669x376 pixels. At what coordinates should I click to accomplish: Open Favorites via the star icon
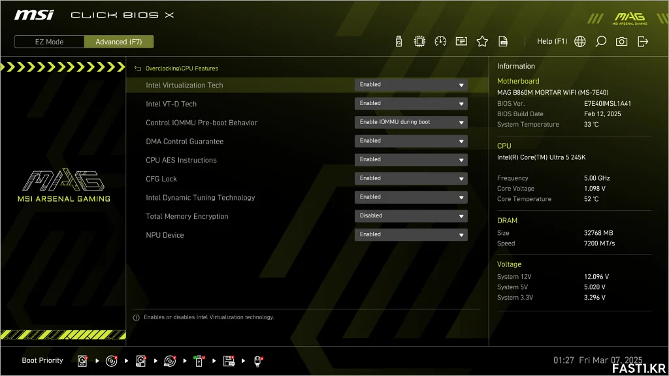tap(482, 41)
